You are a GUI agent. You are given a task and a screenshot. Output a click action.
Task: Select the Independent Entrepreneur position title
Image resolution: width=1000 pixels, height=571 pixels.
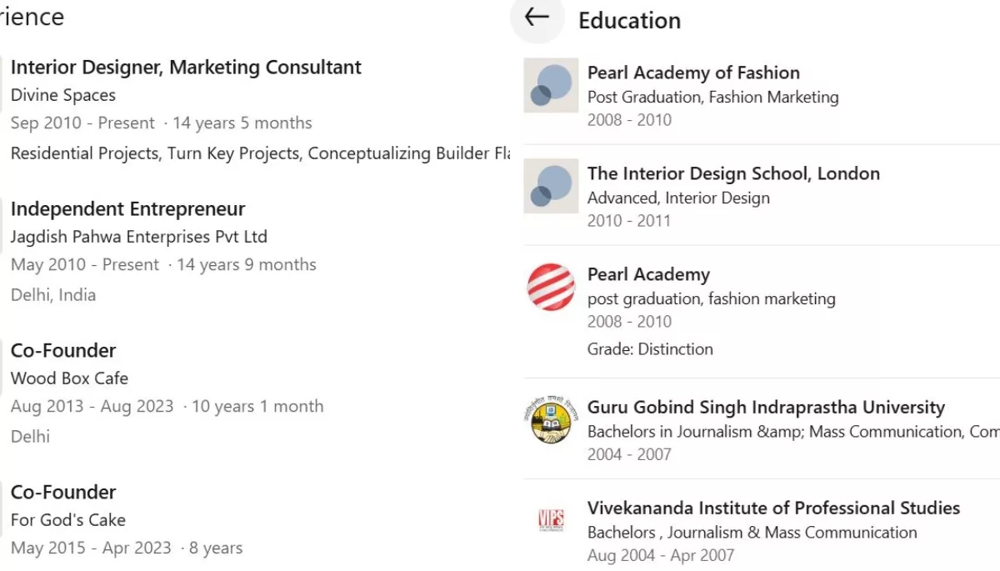(x=127, y=209)
